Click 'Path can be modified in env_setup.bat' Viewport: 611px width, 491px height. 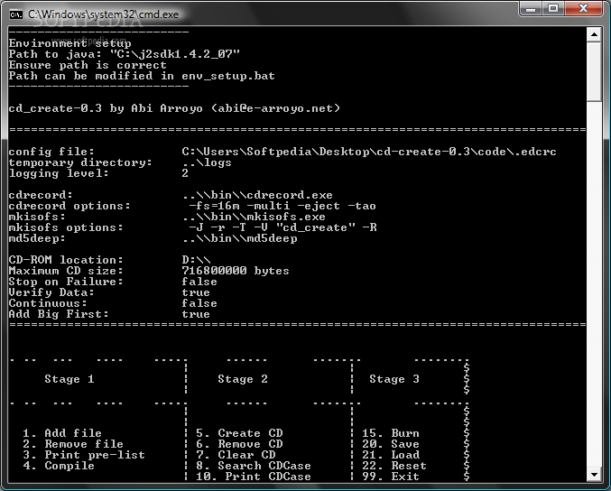142,76
